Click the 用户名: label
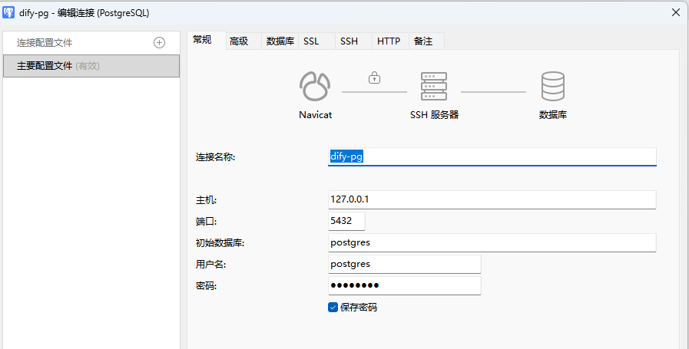The height and width of the screenshot is (349, 689). pyautogui.click(x=210, y=265)
